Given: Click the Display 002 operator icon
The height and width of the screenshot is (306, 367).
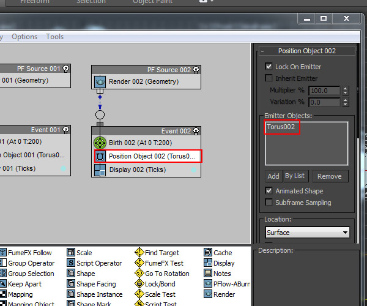Looking at the screenshot, I should click(100, 170).
